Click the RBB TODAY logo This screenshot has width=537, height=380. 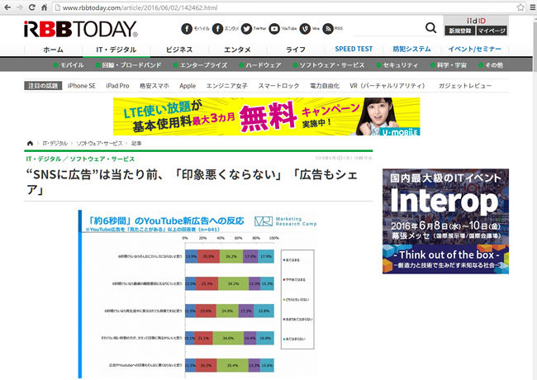[x=80, y=29]
